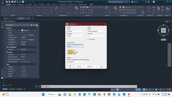Click Cancel in Drawing Units dialog

pos(79,67)
